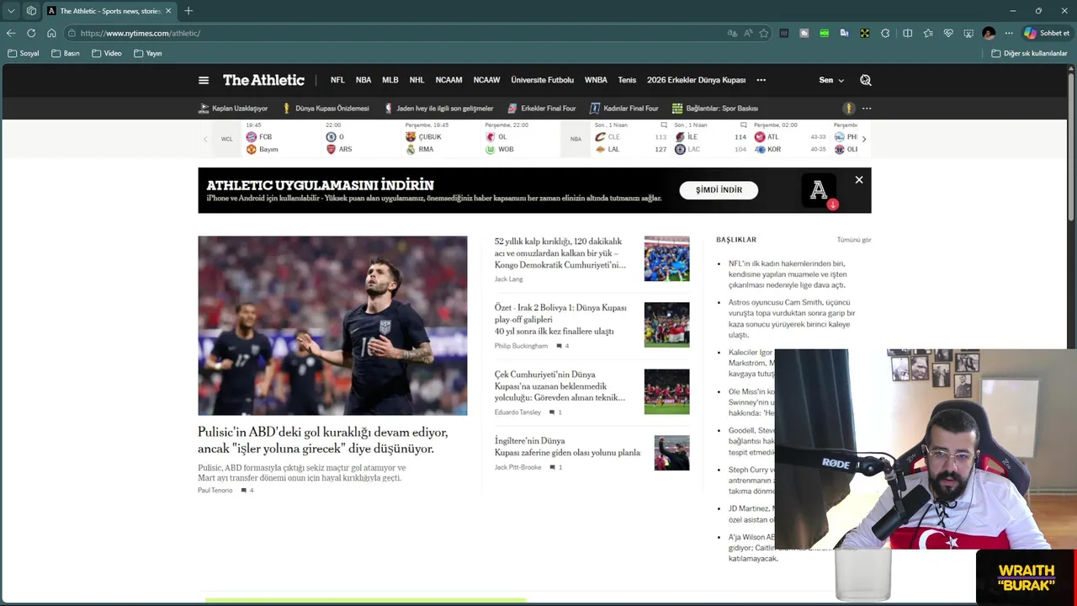Screen dimensions: 1077x606
Task: Click the ŞİMDİ İNDİR button
Action: (x=719, y=190)
